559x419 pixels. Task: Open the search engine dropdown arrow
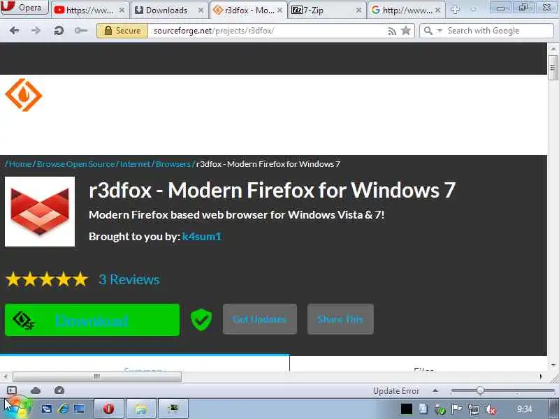[440, 31]
